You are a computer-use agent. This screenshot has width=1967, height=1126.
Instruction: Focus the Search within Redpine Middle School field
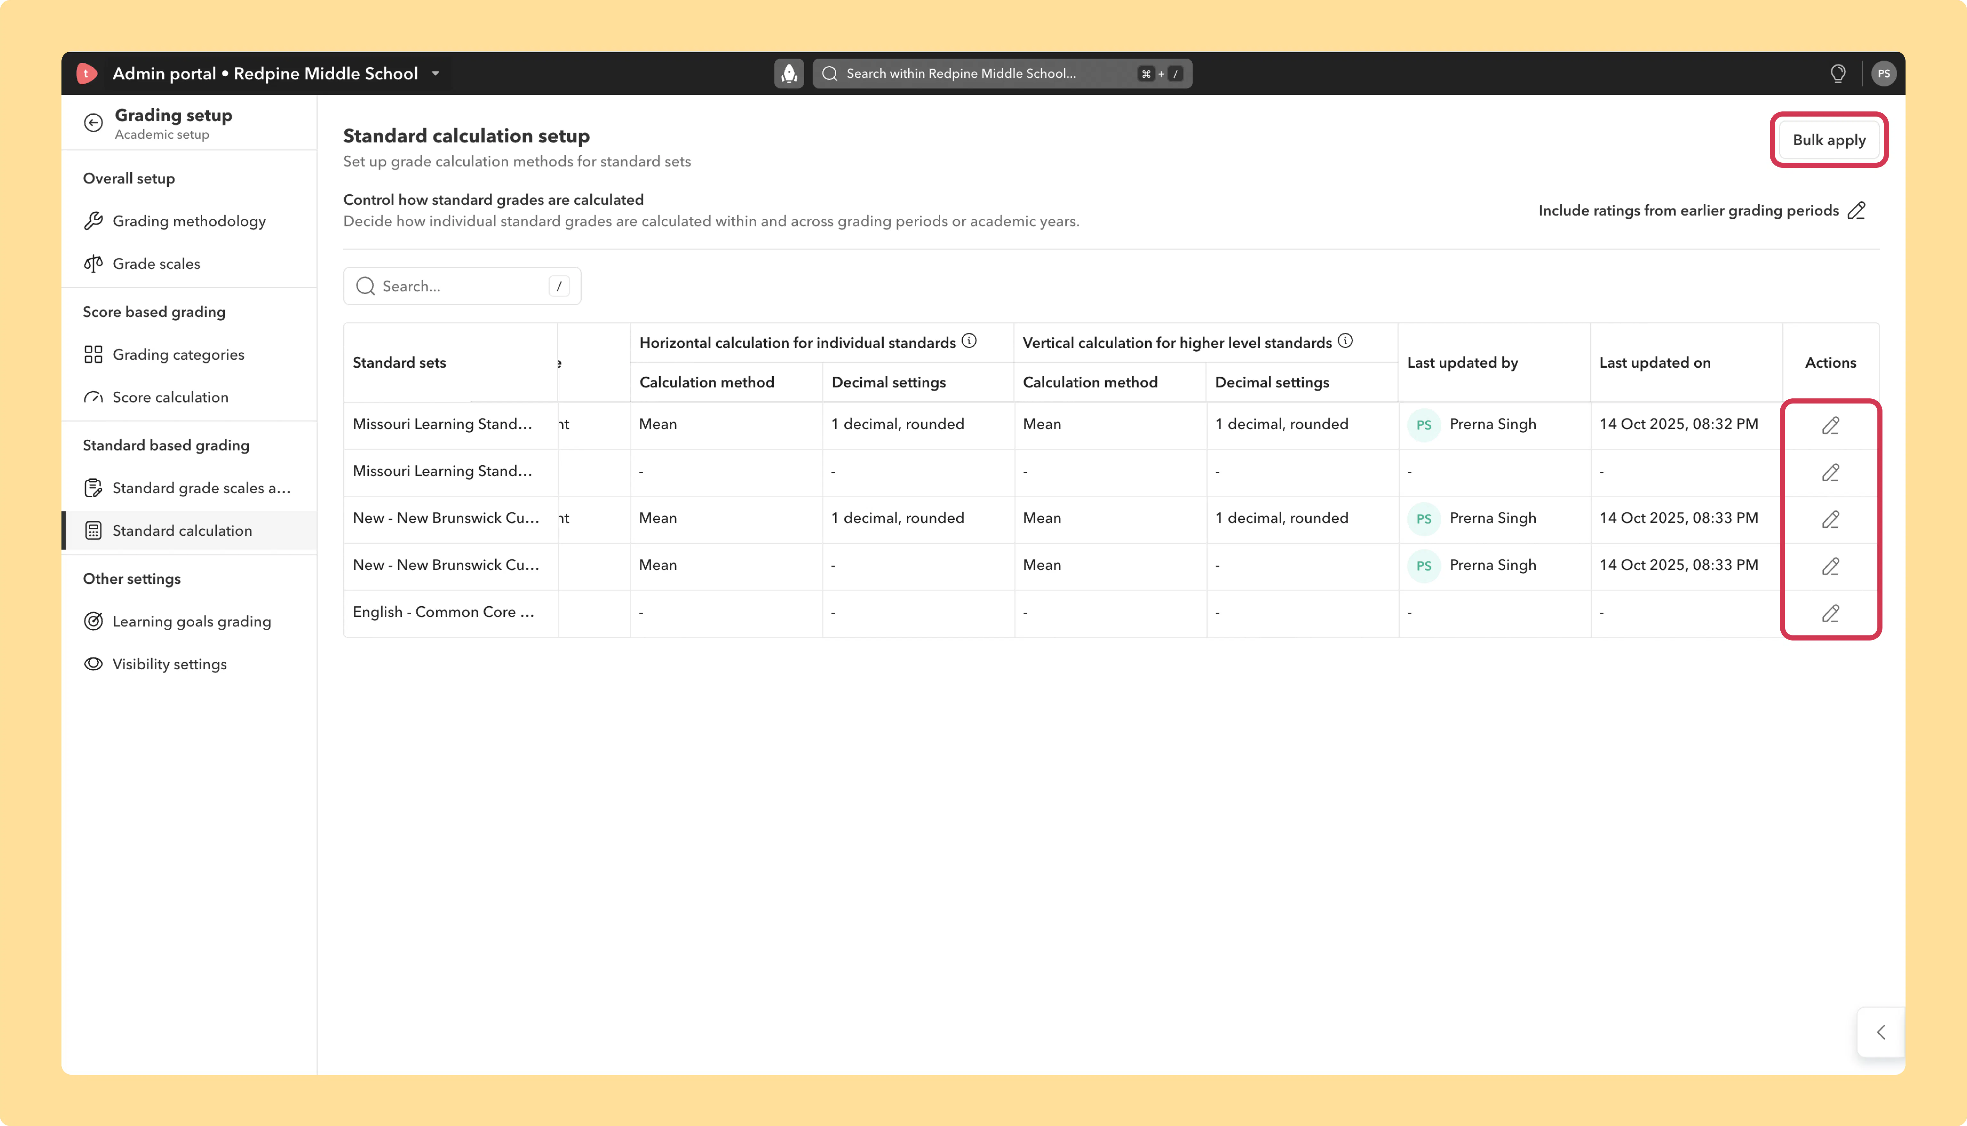point(1002,73)
